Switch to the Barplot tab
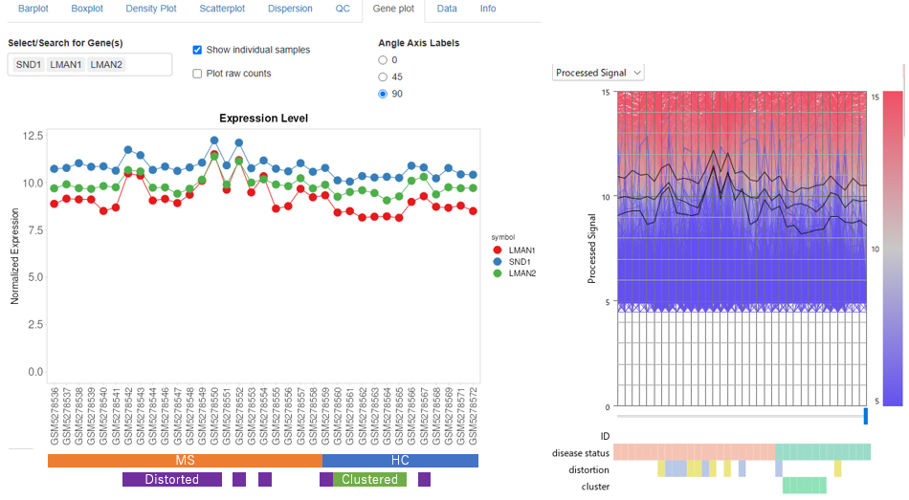Image resolution: width=909 pixels, height=500 pixels. pyautogui.click(x=33, y=9)
